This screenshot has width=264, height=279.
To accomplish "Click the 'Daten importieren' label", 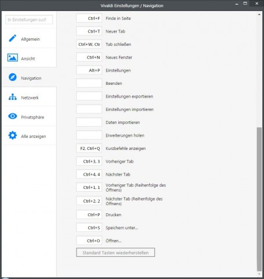I will pos(123,123).
